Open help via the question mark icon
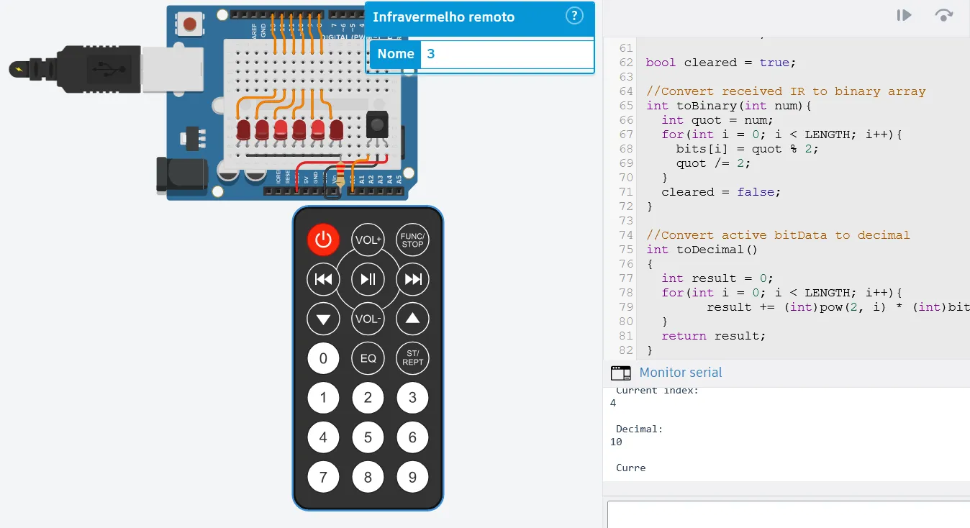Screen dimensions: 970x528 click(x=574, y=16)
